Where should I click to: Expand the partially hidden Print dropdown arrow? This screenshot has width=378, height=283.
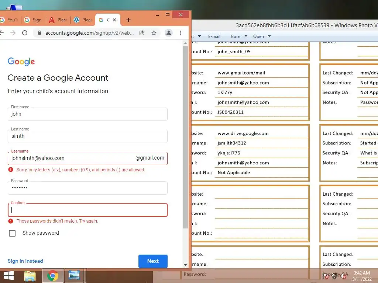click(199, 36)
